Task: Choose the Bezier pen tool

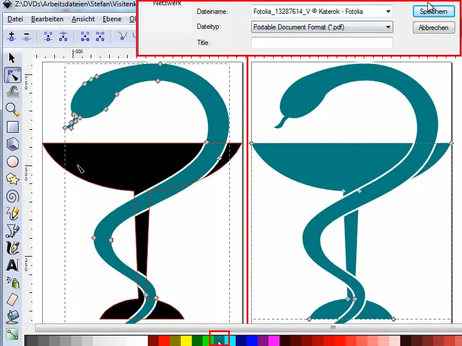Action: click(13, 231)
